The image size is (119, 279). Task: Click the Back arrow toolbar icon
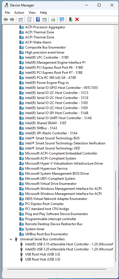pyautogui.click(x=6, y=19)
